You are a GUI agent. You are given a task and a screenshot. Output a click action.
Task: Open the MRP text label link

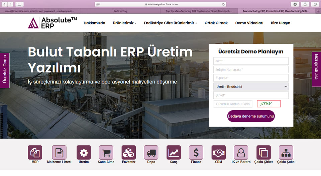tap(35, 162)
